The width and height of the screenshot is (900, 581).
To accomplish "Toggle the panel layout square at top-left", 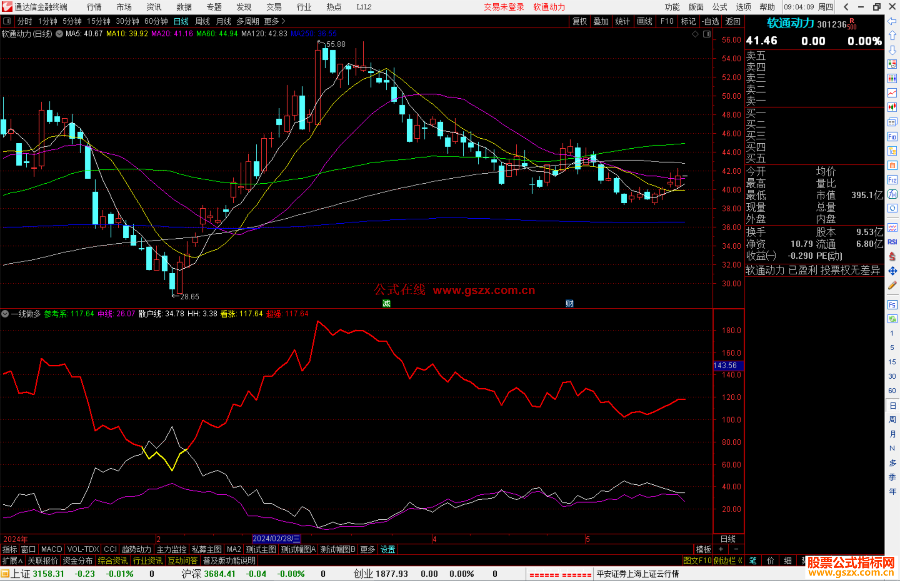I will click(7, 21).
